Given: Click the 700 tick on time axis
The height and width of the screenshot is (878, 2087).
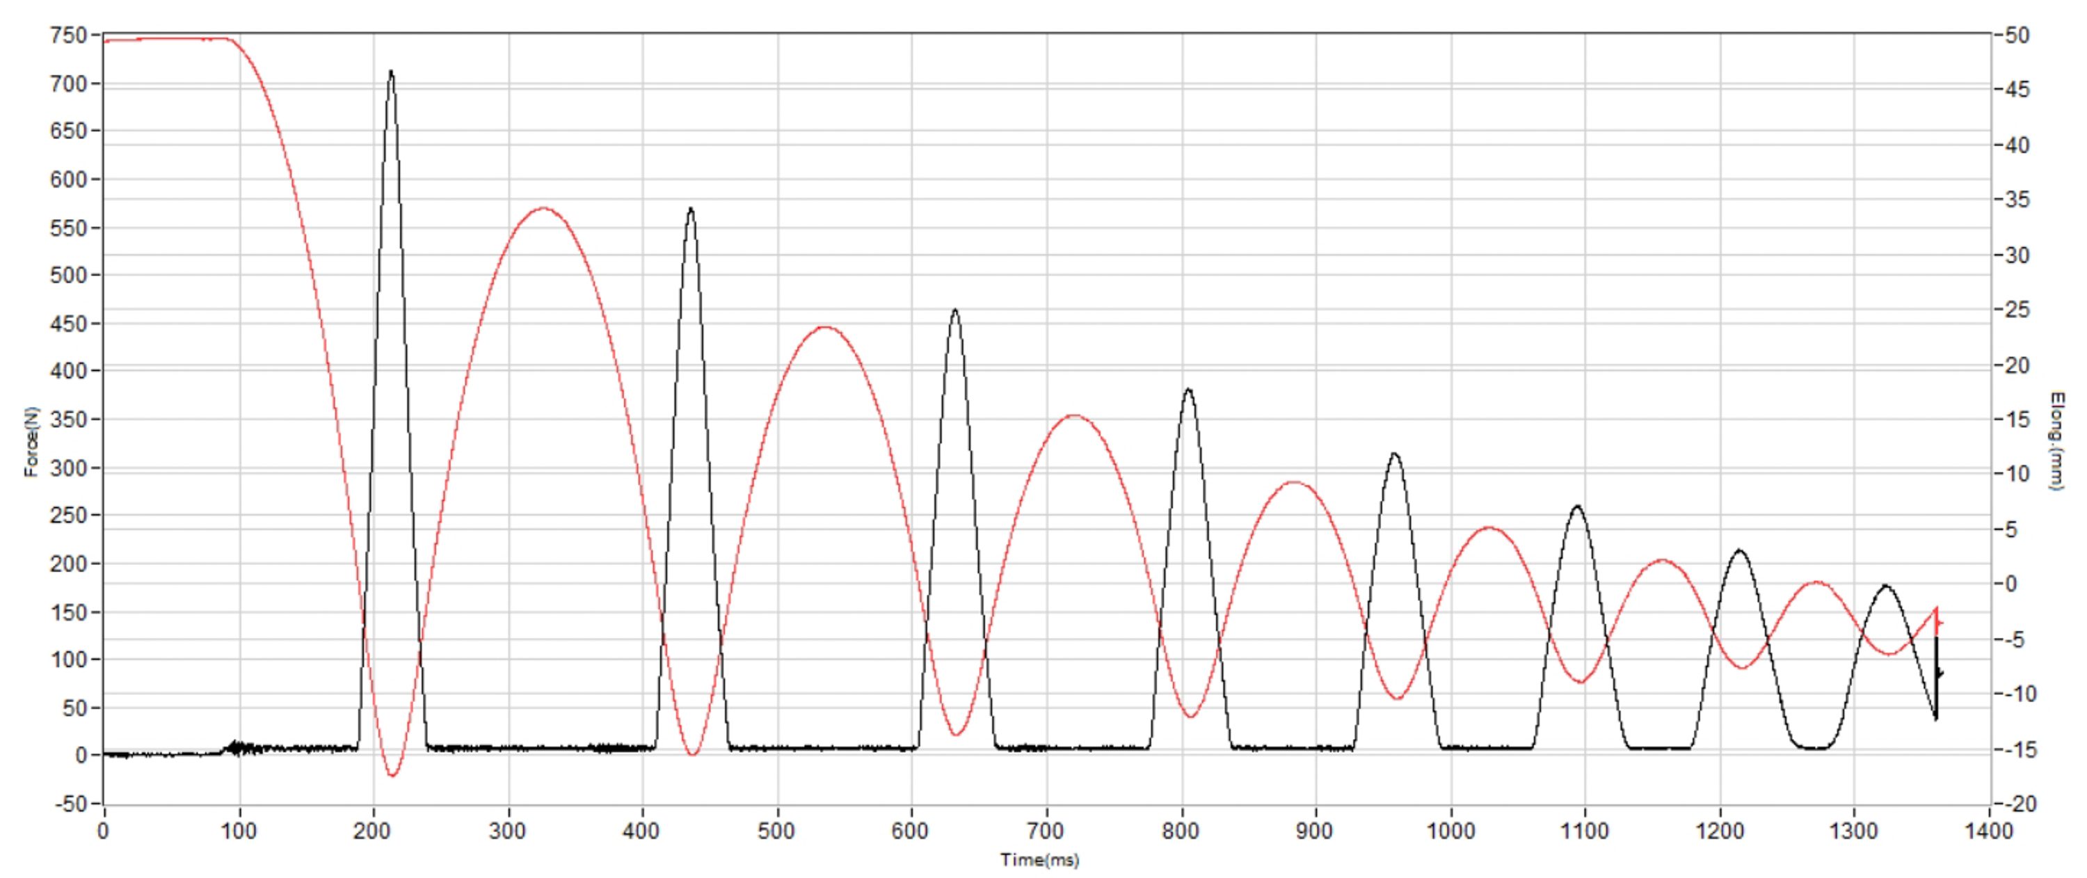Looking at the screenshot, I should tap(1046, 831).
